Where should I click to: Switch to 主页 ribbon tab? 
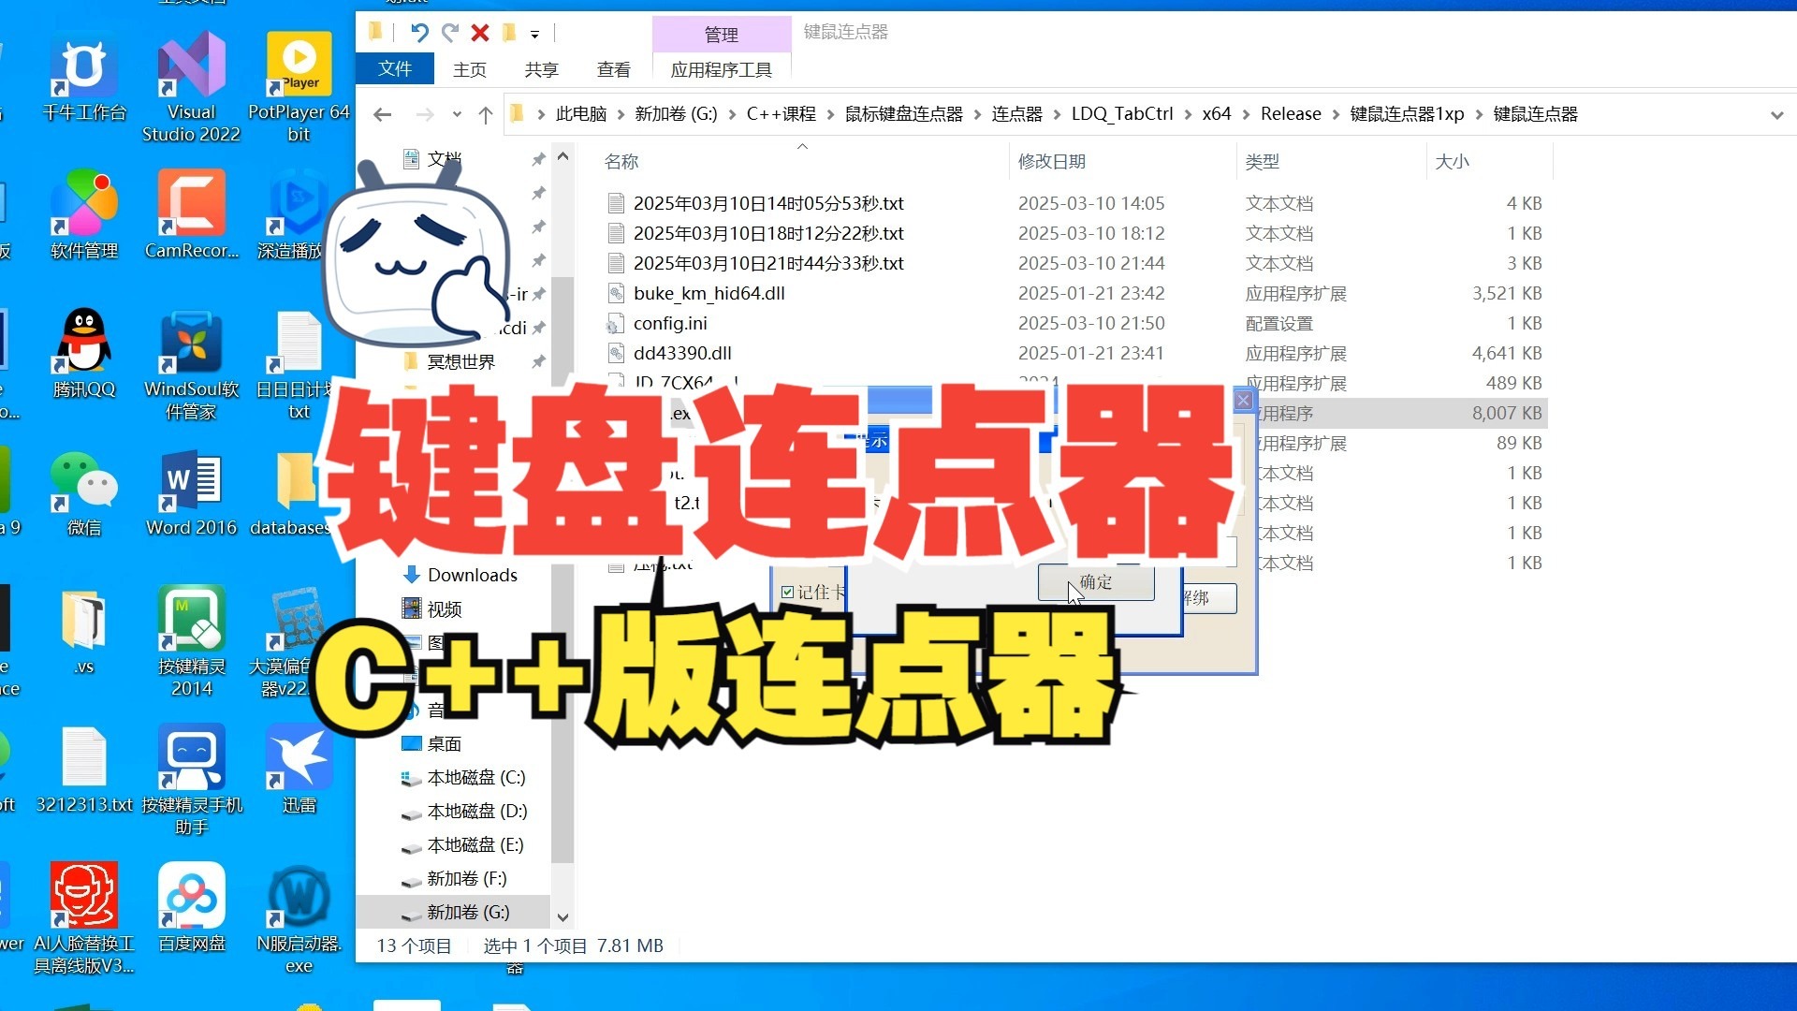point(469,69)
